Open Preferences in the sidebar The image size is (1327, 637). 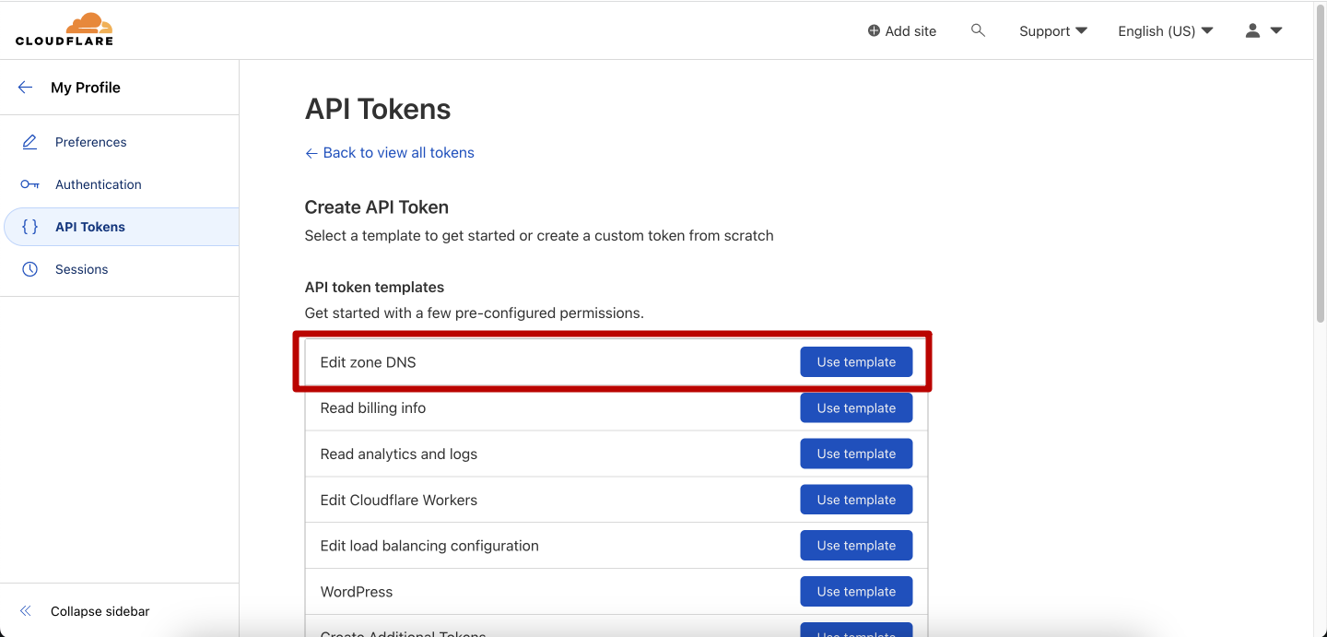tap(120, 142)
